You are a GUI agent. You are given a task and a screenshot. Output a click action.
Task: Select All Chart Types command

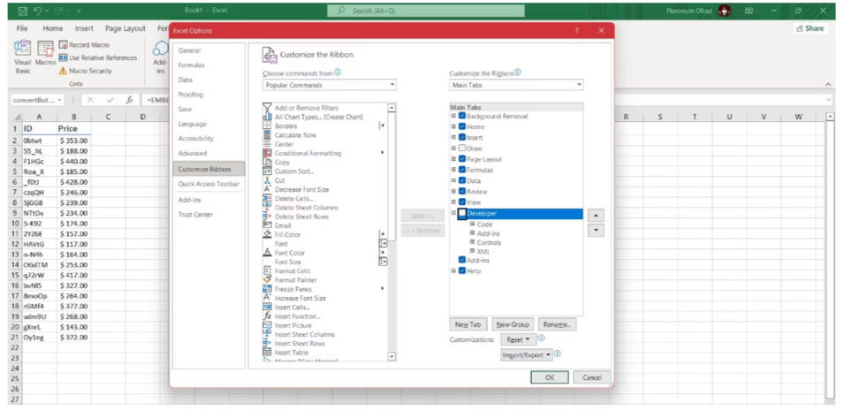tap(319, 117)
